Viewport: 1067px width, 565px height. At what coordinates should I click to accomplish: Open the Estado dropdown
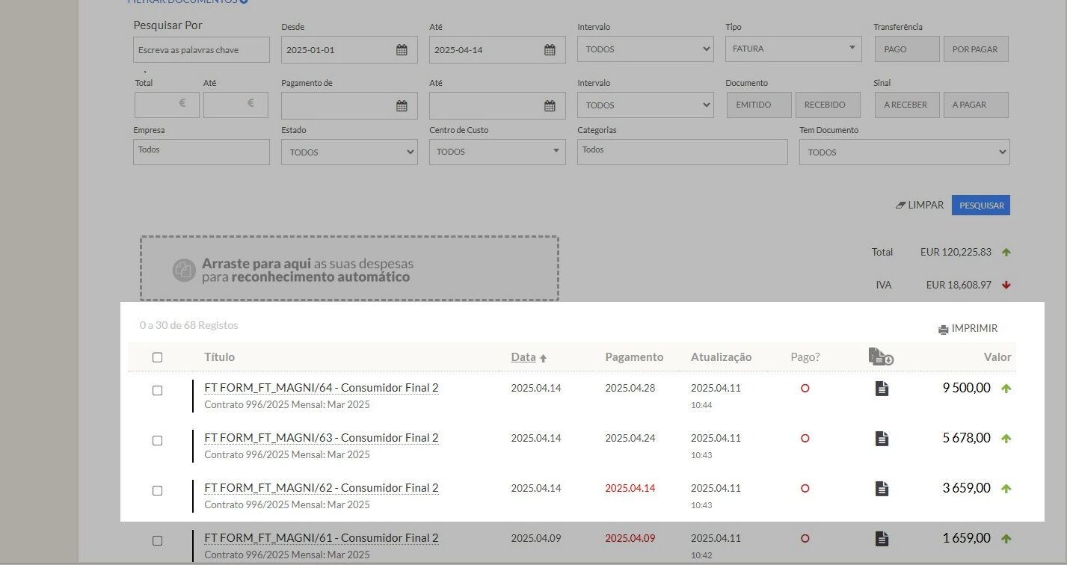click(349, 152)
